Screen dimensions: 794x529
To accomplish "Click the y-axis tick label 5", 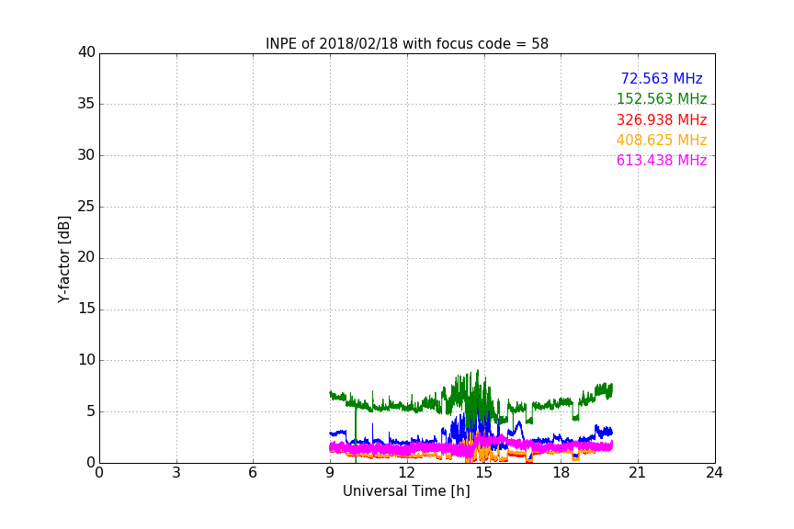I will pyautogui.click(x=91, y=411).
